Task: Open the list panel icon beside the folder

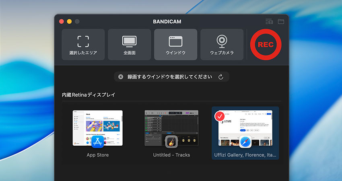Action: 269,21
